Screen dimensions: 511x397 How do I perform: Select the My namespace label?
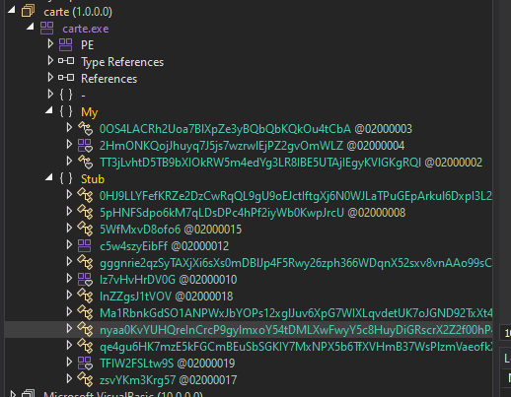click(90, 112)
